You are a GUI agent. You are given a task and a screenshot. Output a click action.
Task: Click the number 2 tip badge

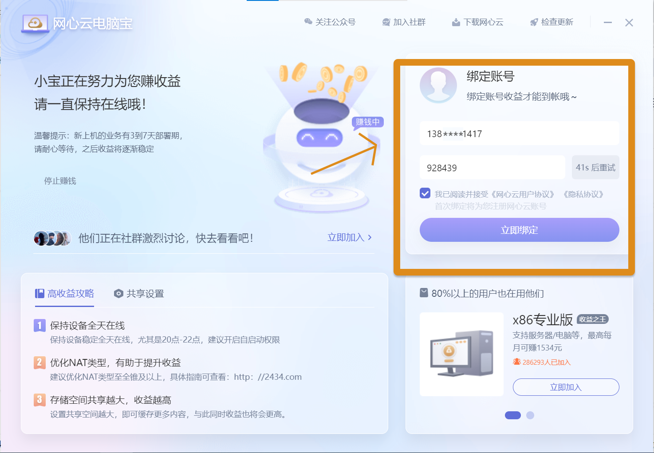pos(39,362)
